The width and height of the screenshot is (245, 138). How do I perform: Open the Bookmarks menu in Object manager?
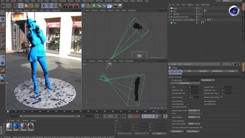205,5
